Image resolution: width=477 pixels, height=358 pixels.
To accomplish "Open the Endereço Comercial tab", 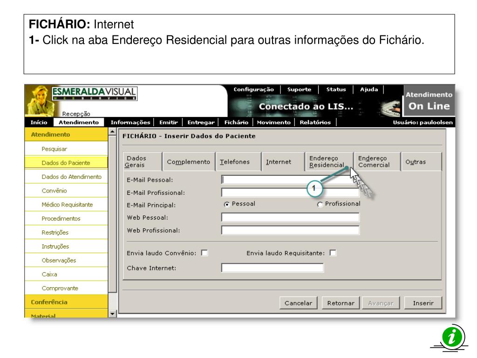I will point(377,162).
